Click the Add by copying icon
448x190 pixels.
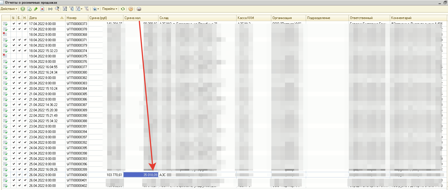[x=29, y=9]
